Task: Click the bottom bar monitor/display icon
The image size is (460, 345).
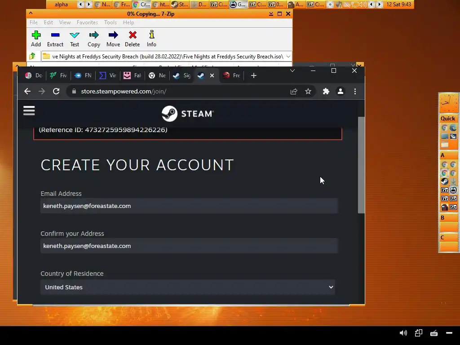Action: pyautogui.click(x=419, y=333)
